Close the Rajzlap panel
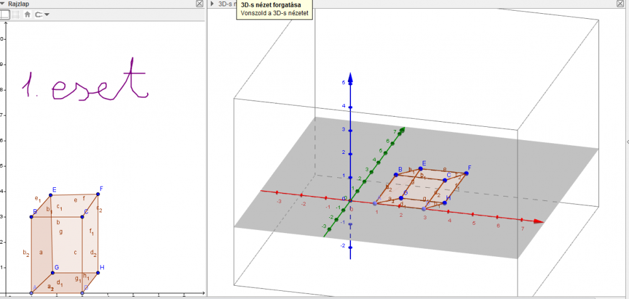 point(199,4)
